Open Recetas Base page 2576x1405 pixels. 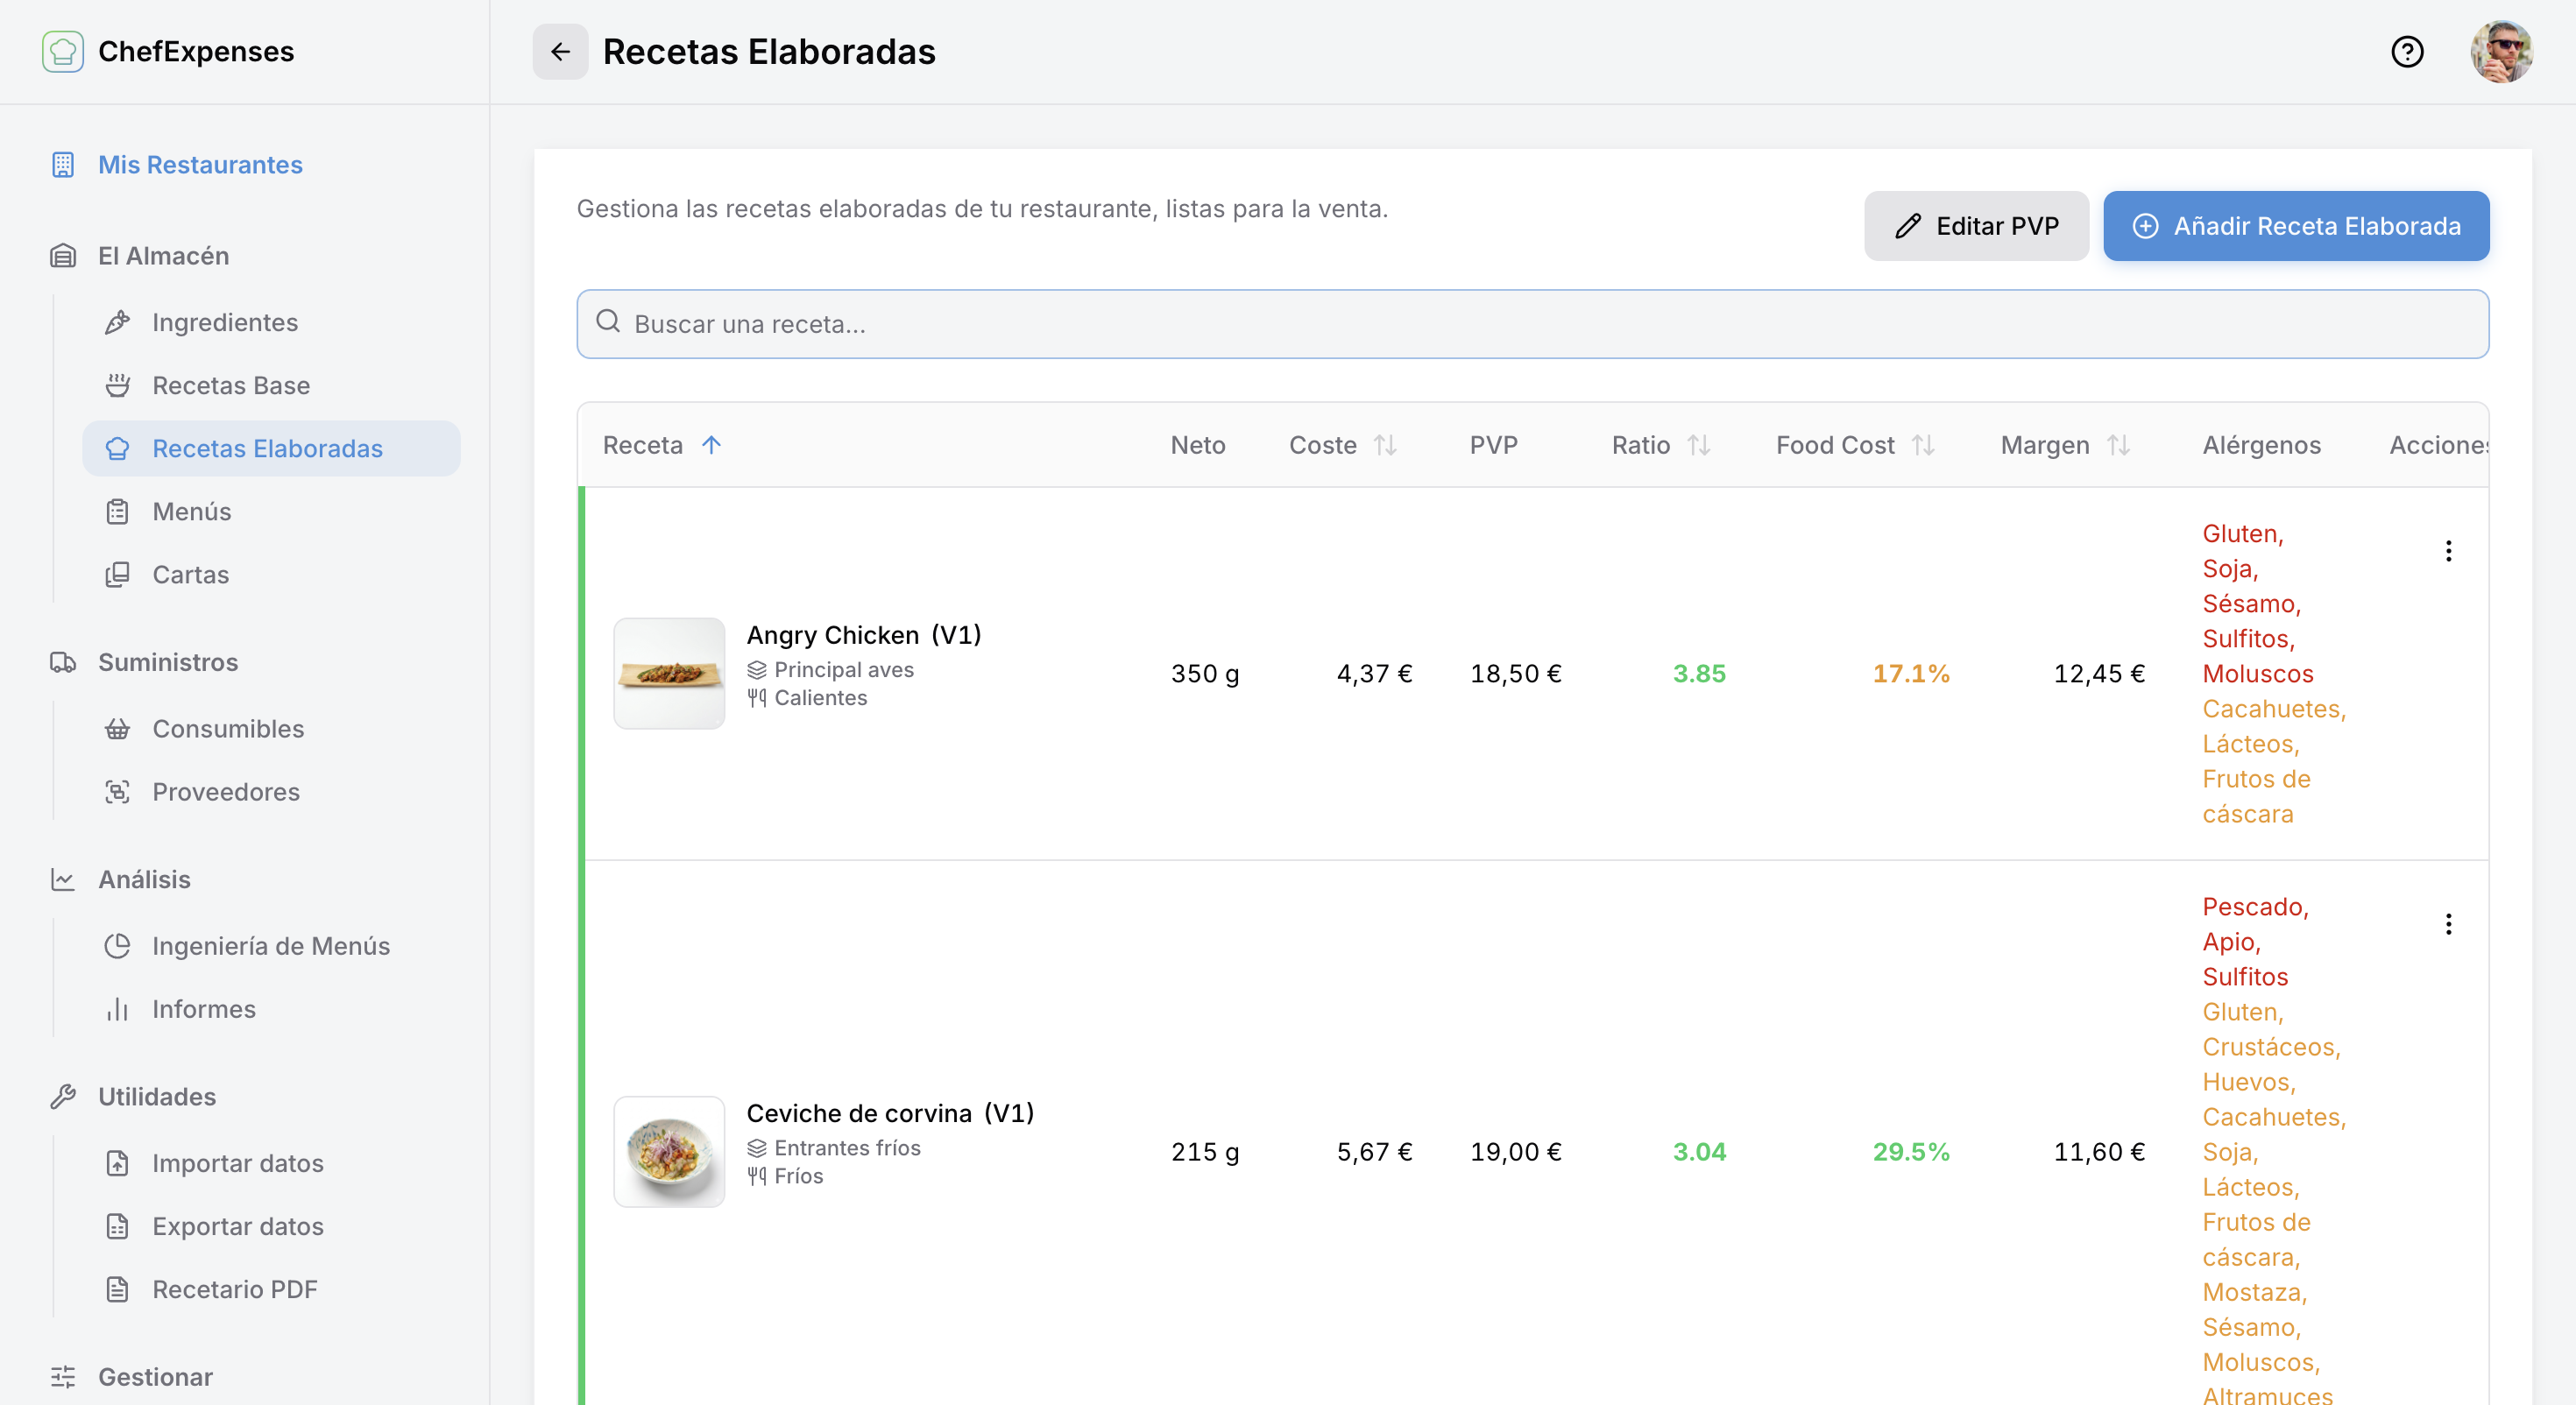[x=231, y=385]
